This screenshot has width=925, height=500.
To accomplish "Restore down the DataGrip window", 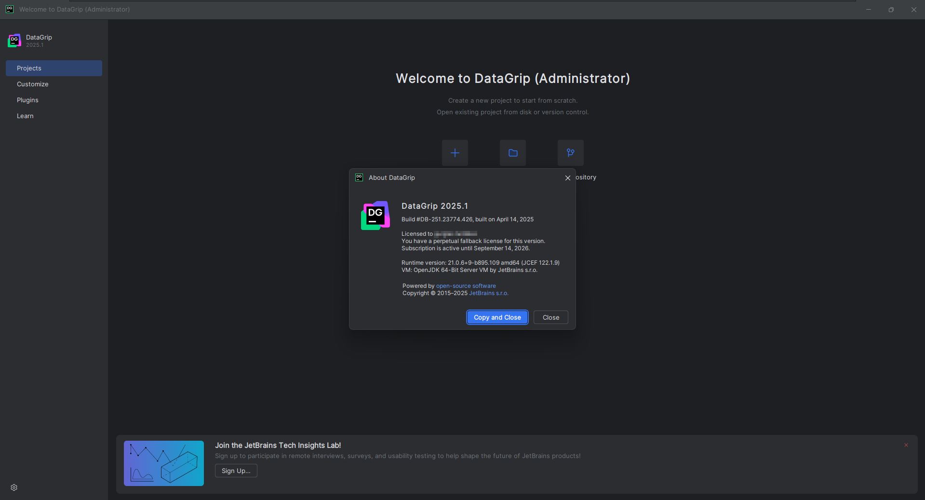I will [x=891, y=10].
